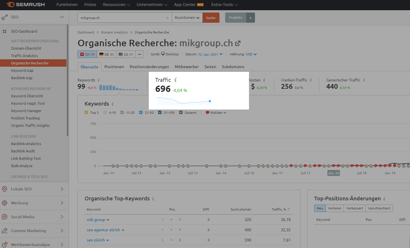This screenshot has height=248, width=410.
Task: Click info icon next to Traffic
Action: pos(175,80)
